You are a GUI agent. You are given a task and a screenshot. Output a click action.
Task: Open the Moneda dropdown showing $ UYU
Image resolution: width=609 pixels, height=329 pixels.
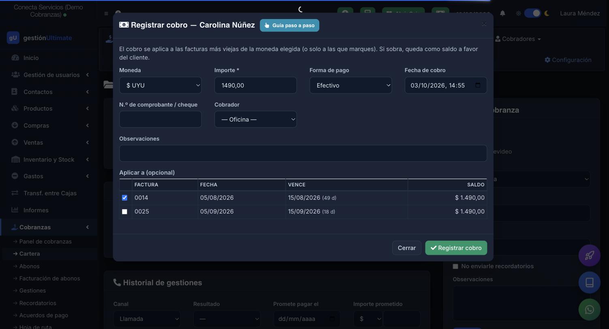click(x=160, y=85)
